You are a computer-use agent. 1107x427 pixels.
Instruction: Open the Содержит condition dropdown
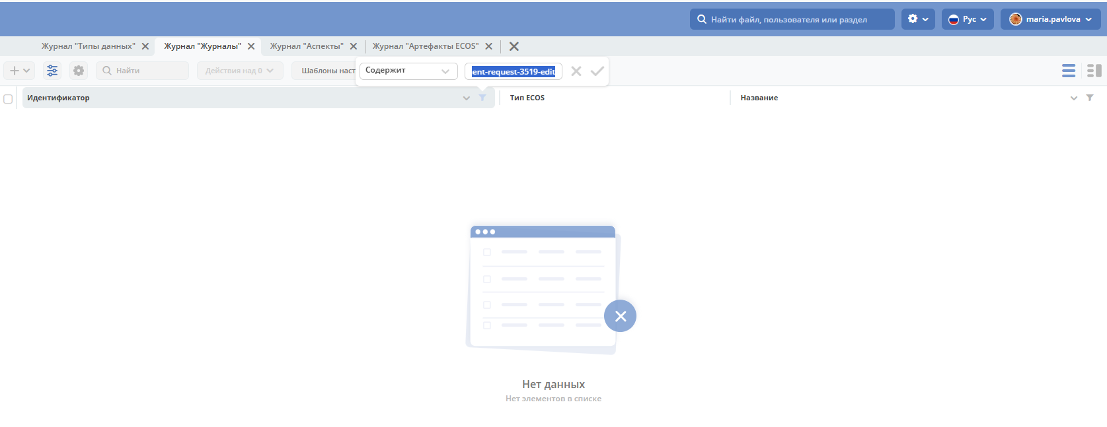coord(408,71)
